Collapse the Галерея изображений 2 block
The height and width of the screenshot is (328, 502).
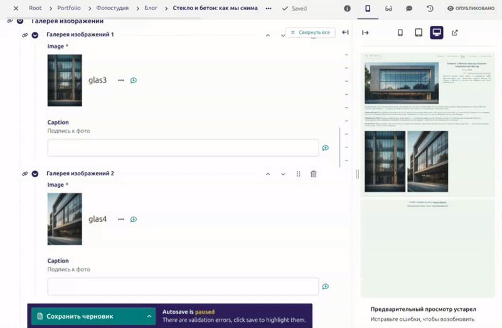[x=35, y=174]
